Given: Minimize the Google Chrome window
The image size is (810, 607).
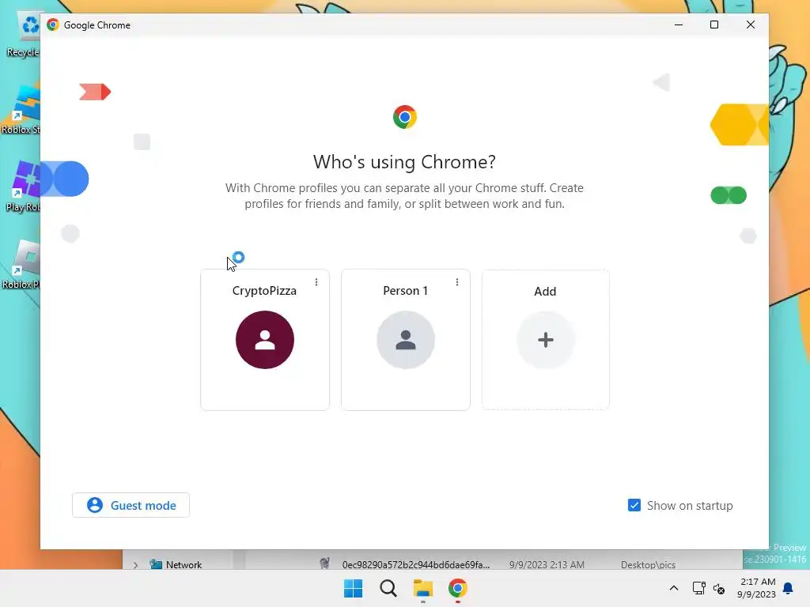Looking at the screenshot, I should pos(679,25).
